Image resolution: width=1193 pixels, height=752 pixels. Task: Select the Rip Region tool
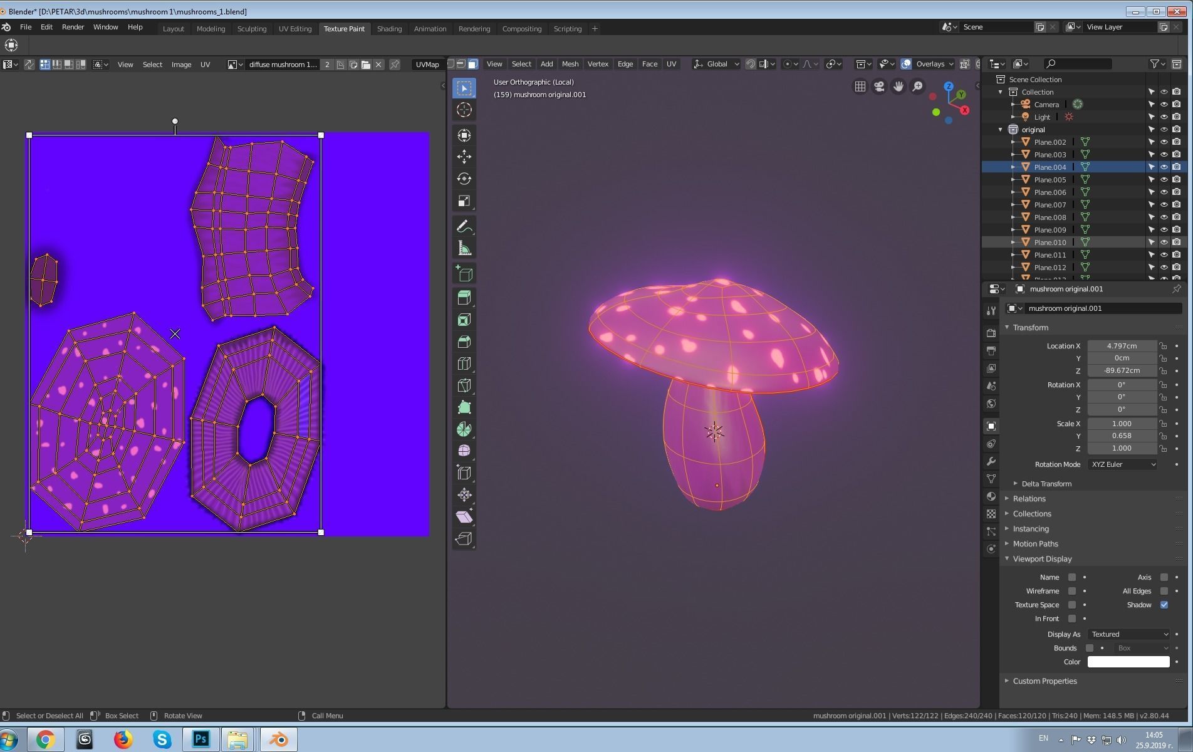tap(464, 539)
